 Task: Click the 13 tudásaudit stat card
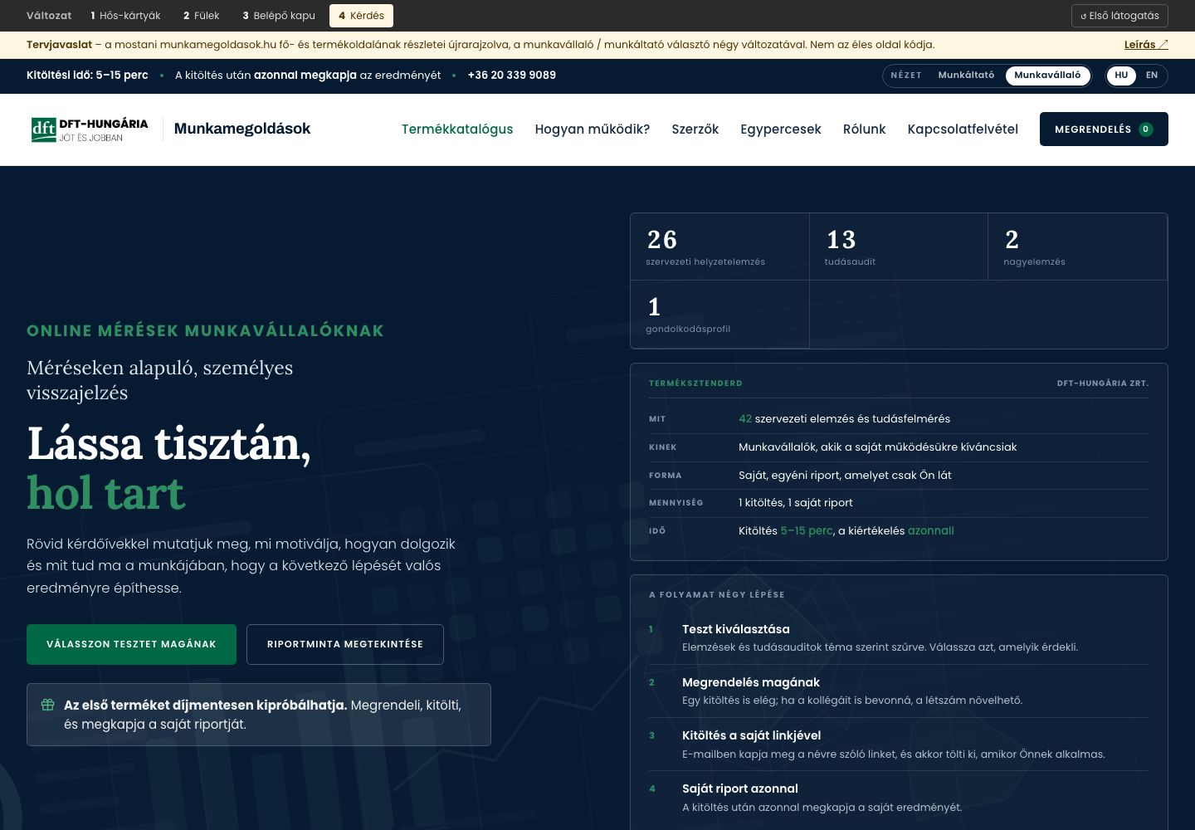point(899,247)
